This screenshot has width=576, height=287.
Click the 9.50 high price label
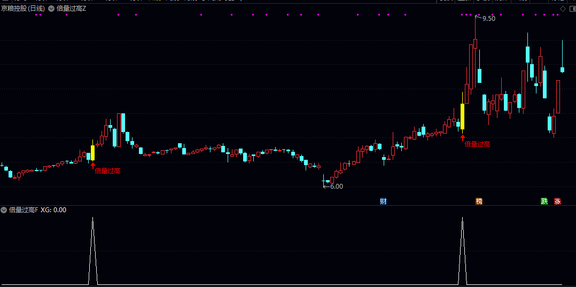point(488,18)
